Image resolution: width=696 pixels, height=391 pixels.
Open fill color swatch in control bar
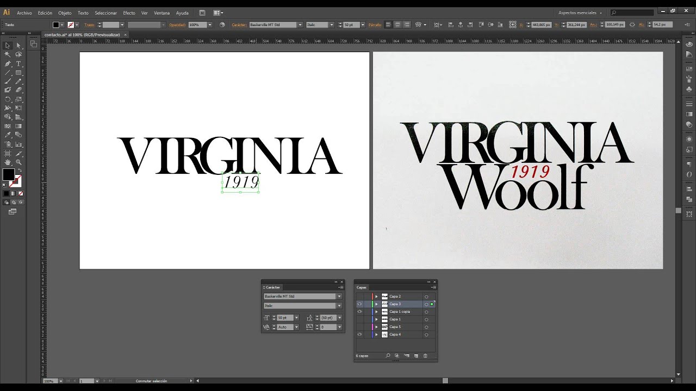pos(56,24)
